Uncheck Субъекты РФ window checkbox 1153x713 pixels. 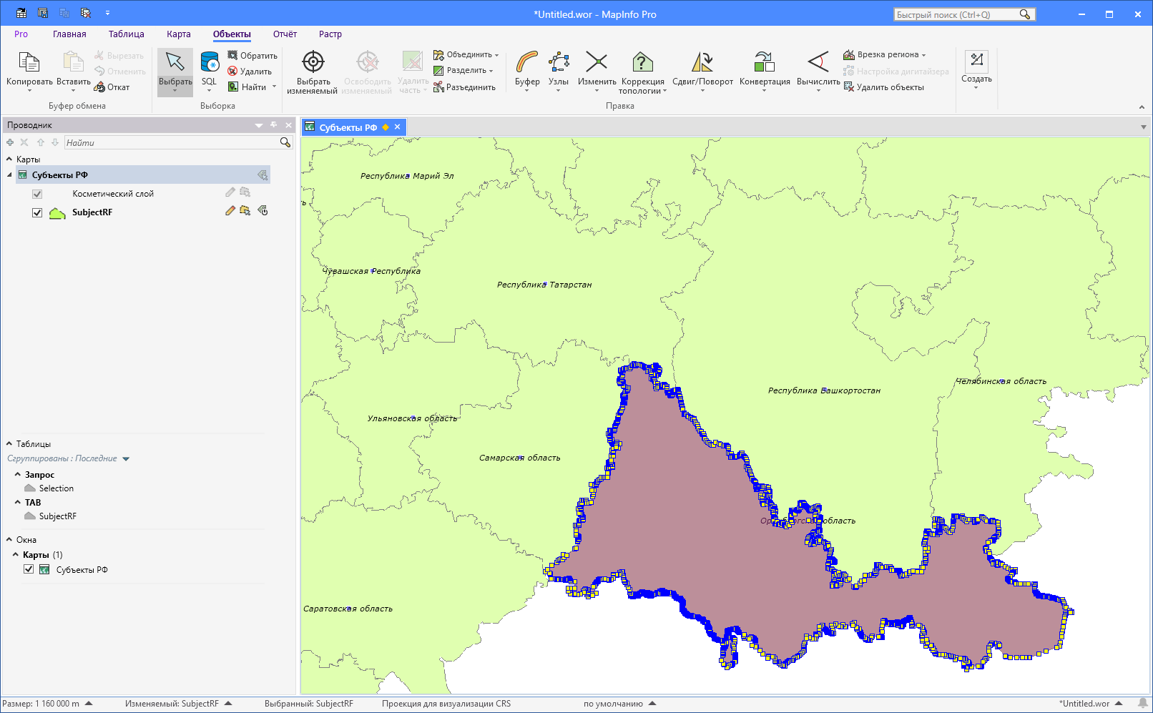click(29, 569)
